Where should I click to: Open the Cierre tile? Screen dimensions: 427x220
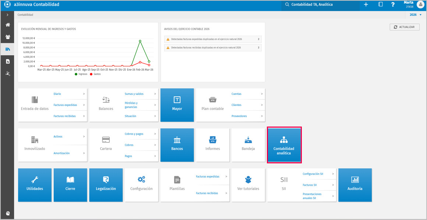[x=70, y=185]
